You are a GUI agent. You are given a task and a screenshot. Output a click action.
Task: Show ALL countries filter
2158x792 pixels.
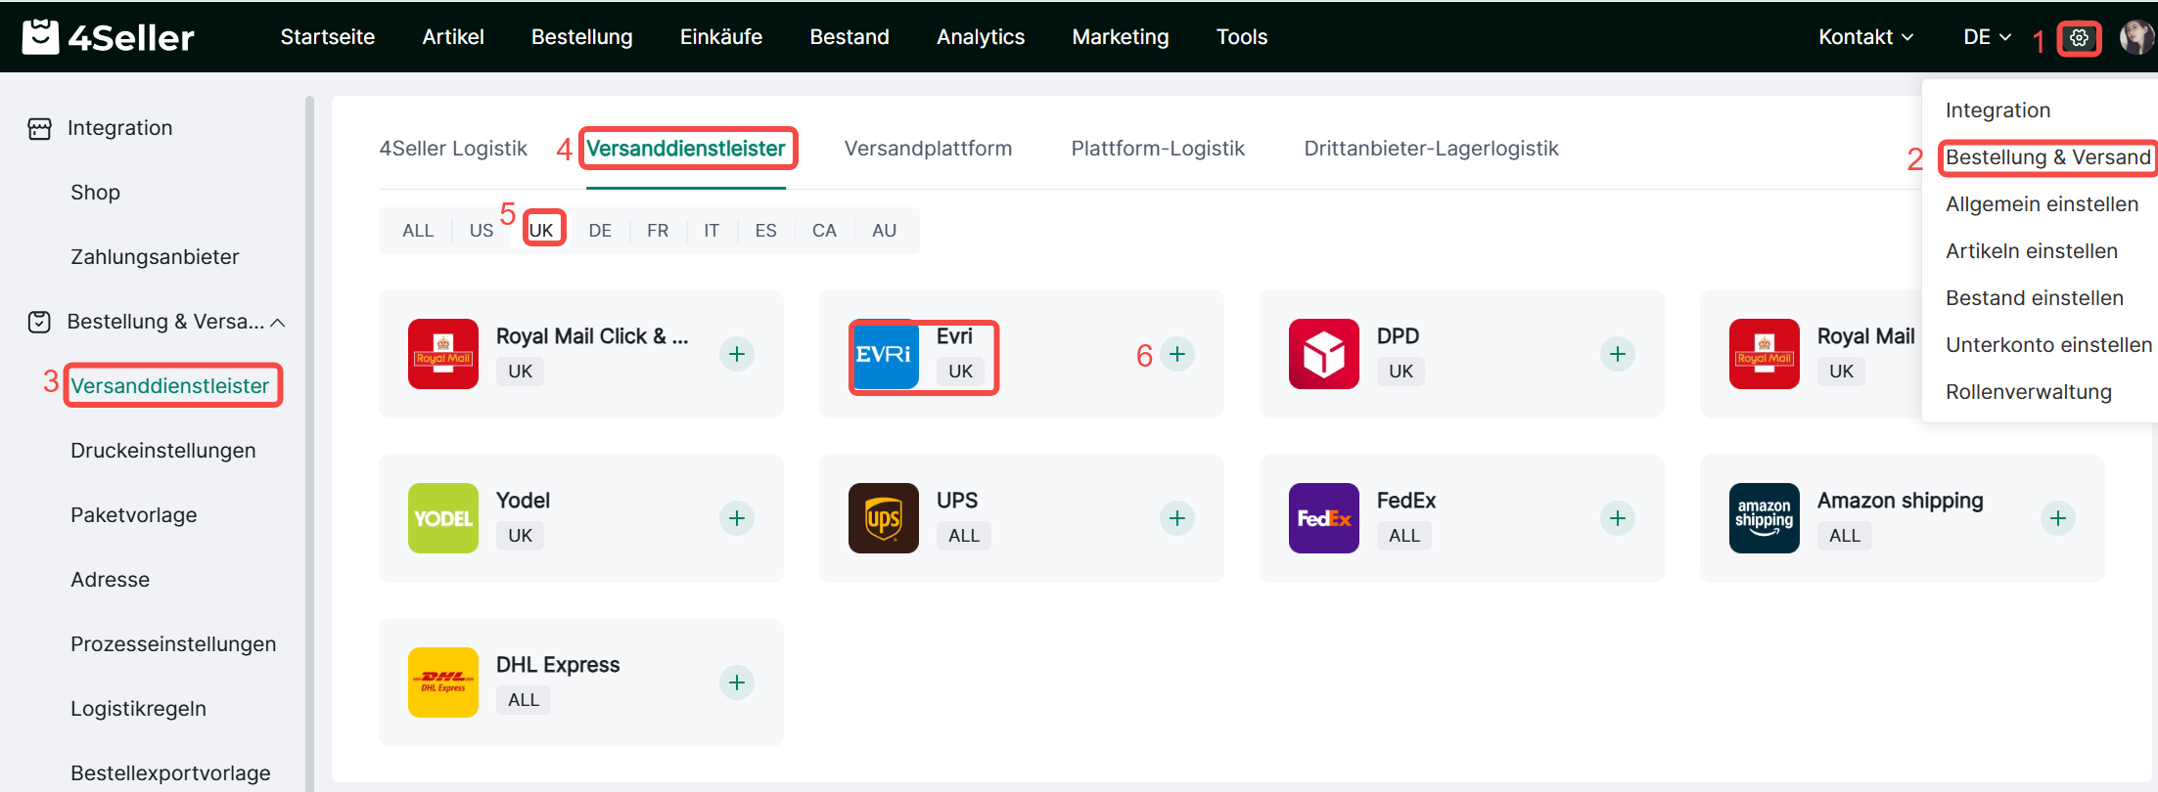pyautogui.click(x=418, y=231)
